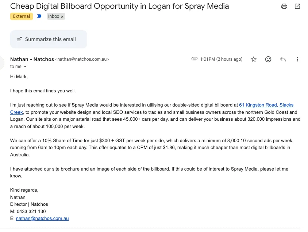Reply to Nathan's email
308x232 pixels.
(x=283, y=59)
